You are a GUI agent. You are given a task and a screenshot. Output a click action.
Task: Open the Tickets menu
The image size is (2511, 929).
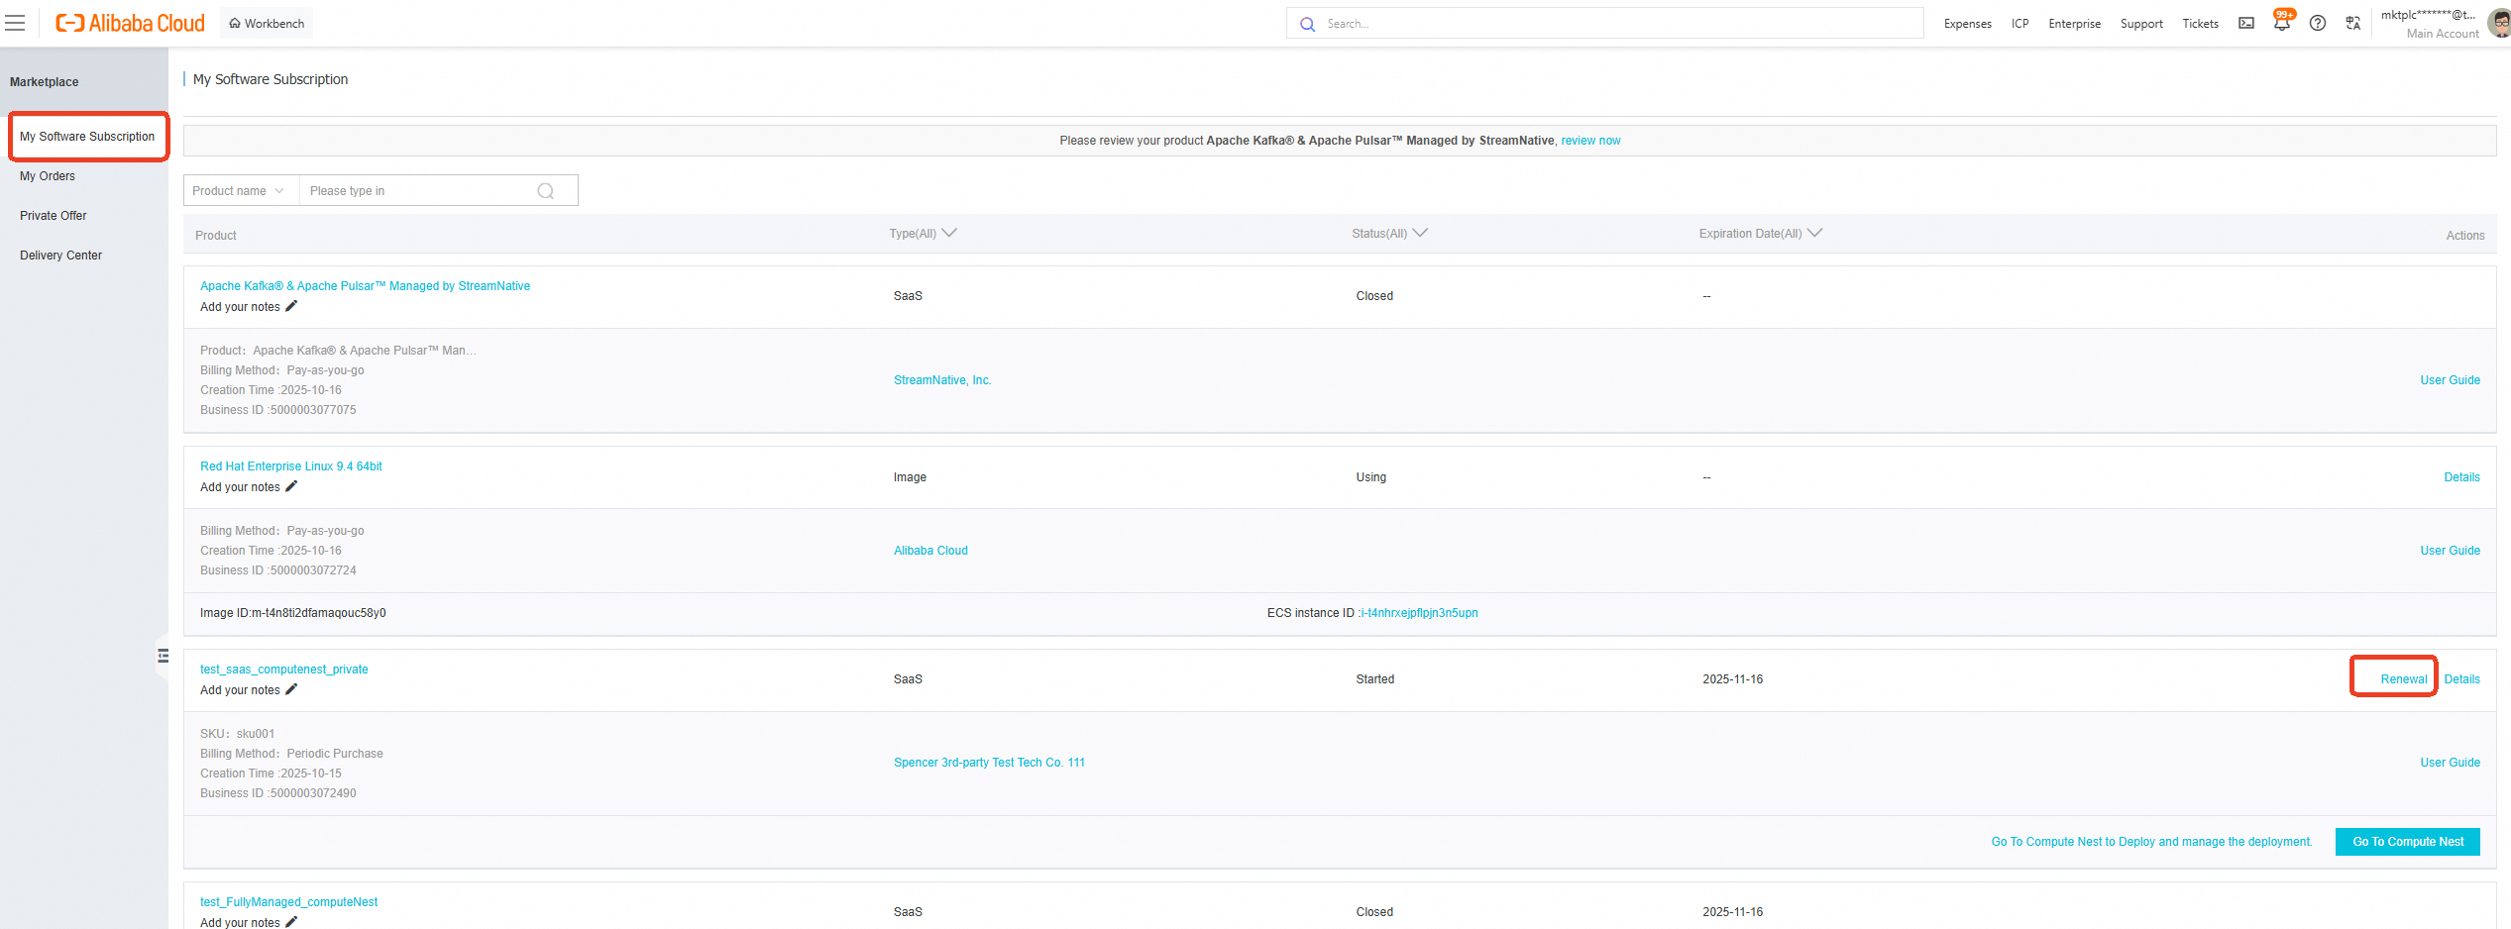point(2201,24)
